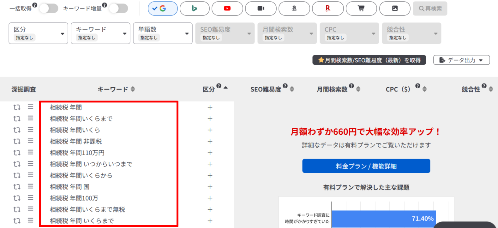The height and width of the screenshot is (228, 498).
Task: Select the Rakuten search source icon
Action: coord(327,9)
